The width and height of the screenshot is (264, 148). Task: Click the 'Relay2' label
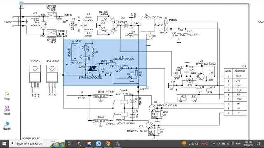[123, 90]
